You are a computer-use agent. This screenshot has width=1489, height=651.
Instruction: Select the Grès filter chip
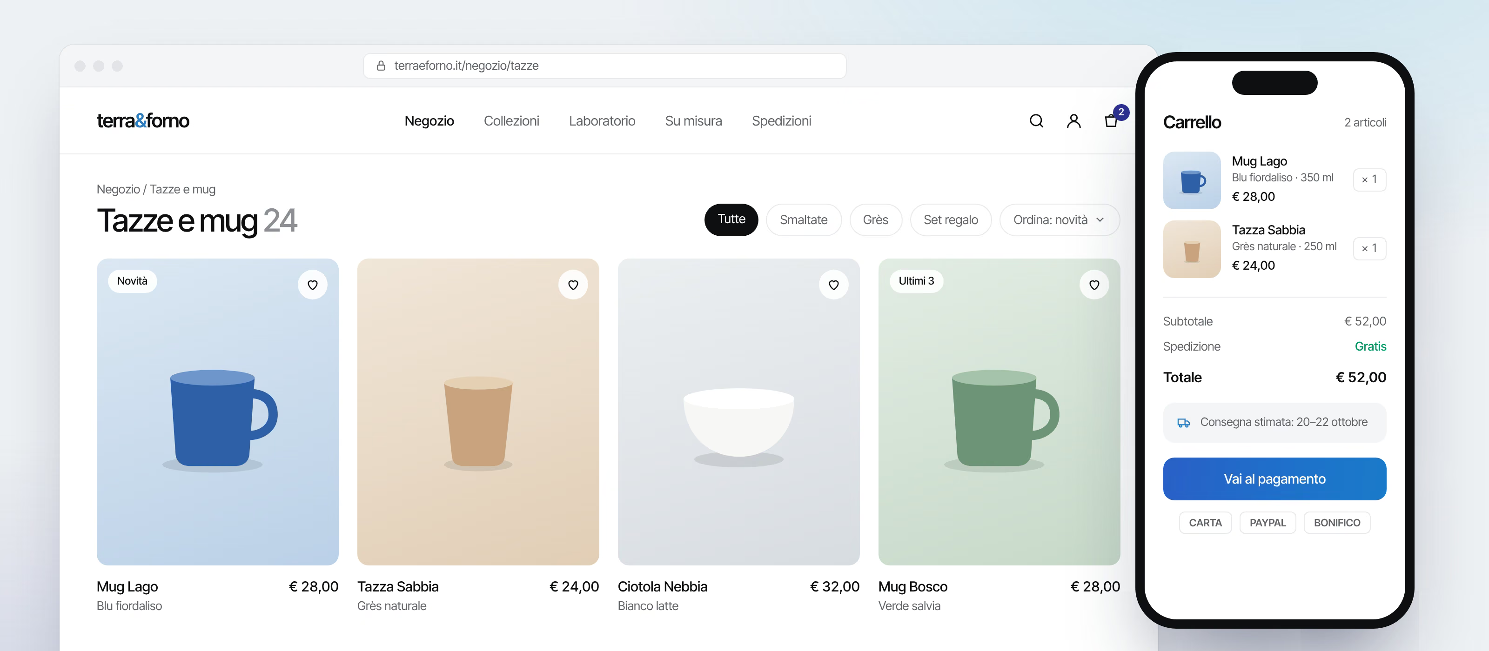coord(876,220)
